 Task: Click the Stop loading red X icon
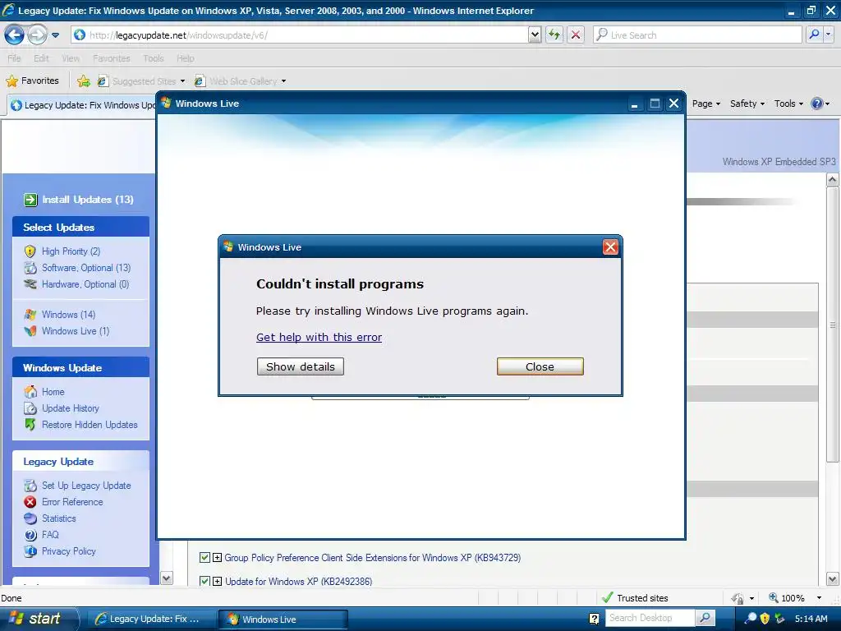[576, 35]
